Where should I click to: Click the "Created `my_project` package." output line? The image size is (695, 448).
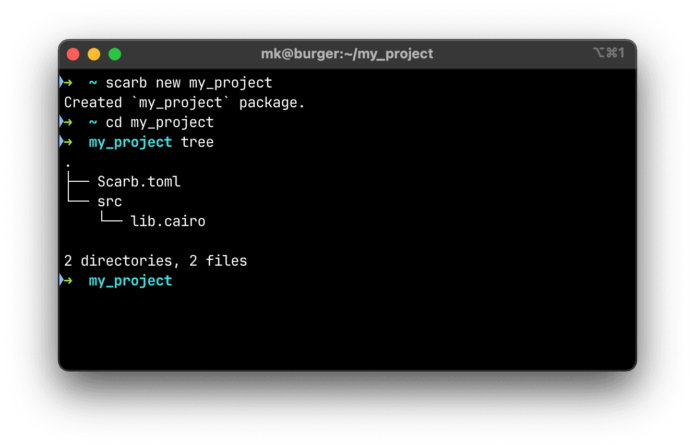[184, 103]
